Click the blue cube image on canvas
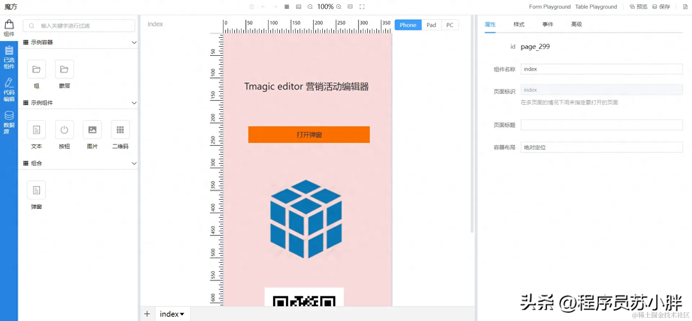 [306, 219]
